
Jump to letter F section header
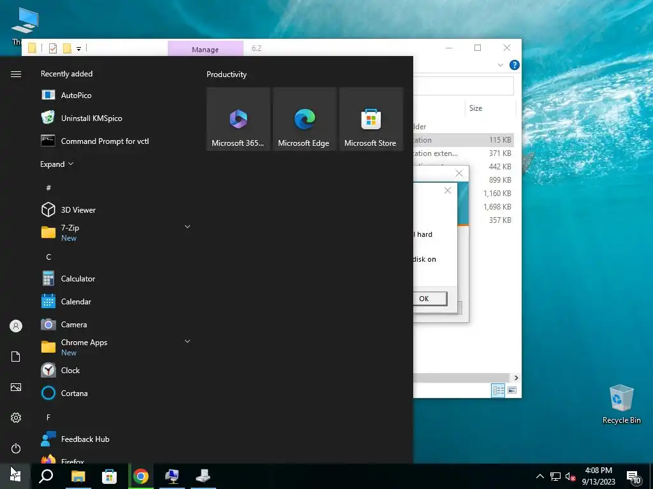coord(48,417)
